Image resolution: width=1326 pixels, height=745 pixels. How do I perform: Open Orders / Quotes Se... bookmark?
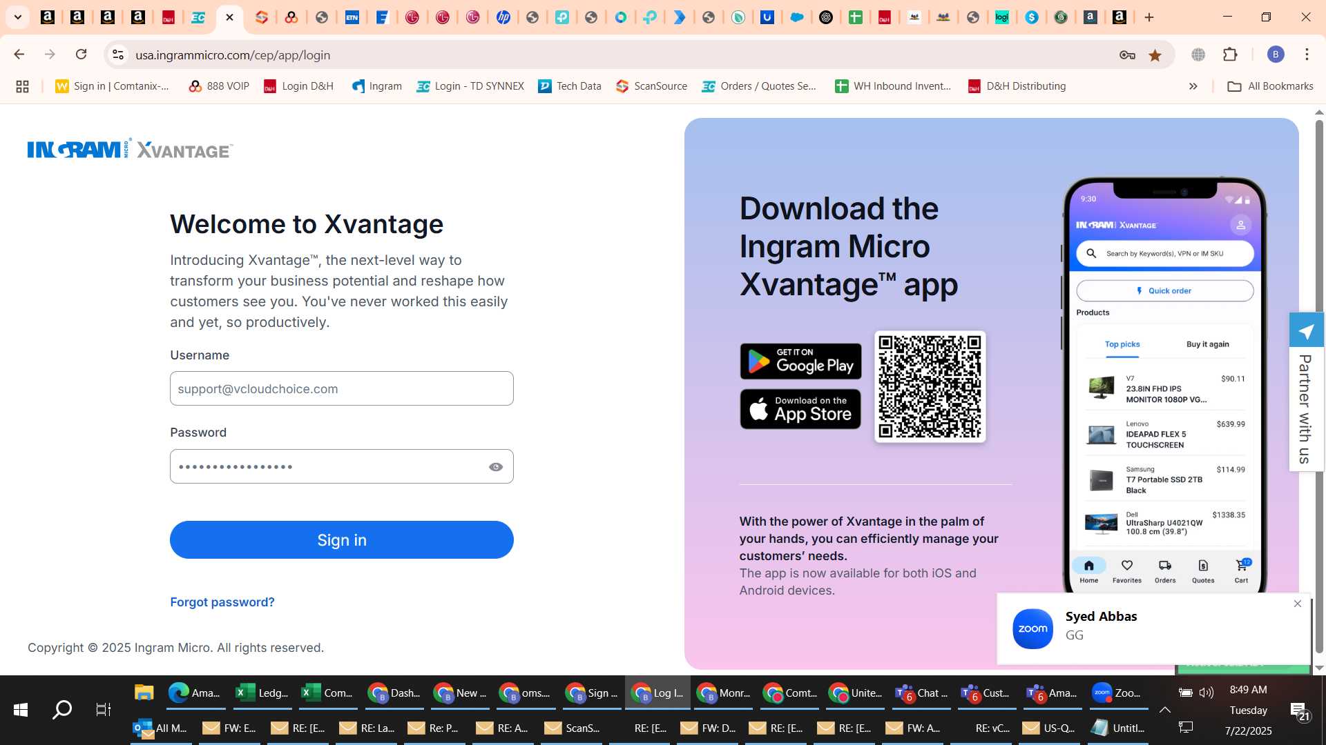[759, 86]
